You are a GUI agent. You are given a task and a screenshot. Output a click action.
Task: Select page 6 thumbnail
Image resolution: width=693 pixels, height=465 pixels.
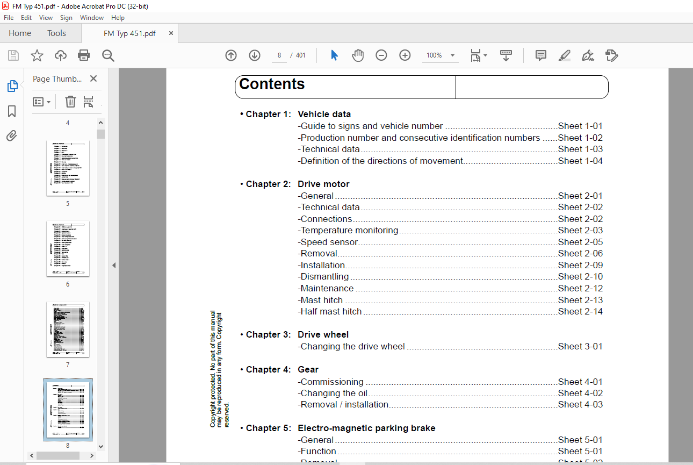pos(68,248)
